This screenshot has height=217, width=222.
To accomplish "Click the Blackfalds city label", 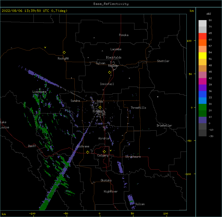I will (x=114, y=57).
